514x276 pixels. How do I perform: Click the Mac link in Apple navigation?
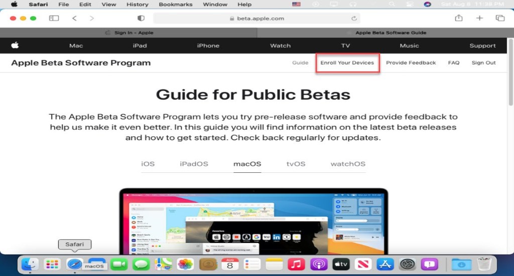point(76,46)
